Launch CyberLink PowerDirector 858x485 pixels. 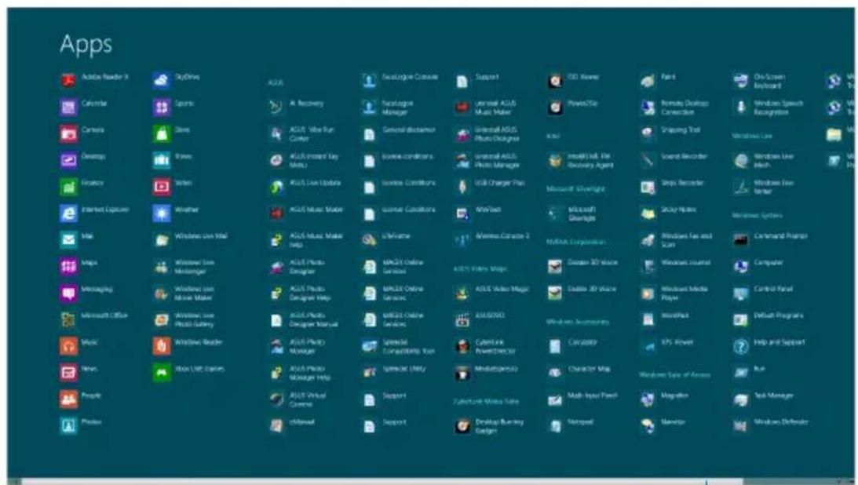pyautogui.click(x=485, y=346)
